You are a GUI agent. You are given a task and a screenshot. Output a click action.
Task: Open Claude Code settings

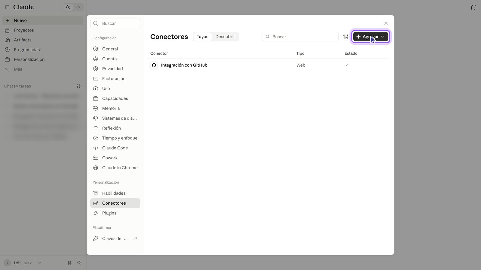(x=115, y=148)
